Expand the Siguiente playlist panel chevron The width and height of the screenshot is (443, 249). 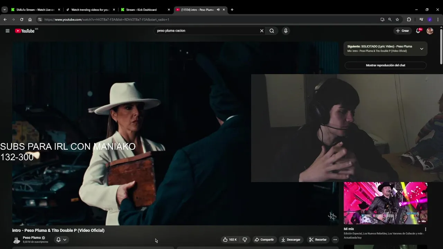(x=422, y=49)
